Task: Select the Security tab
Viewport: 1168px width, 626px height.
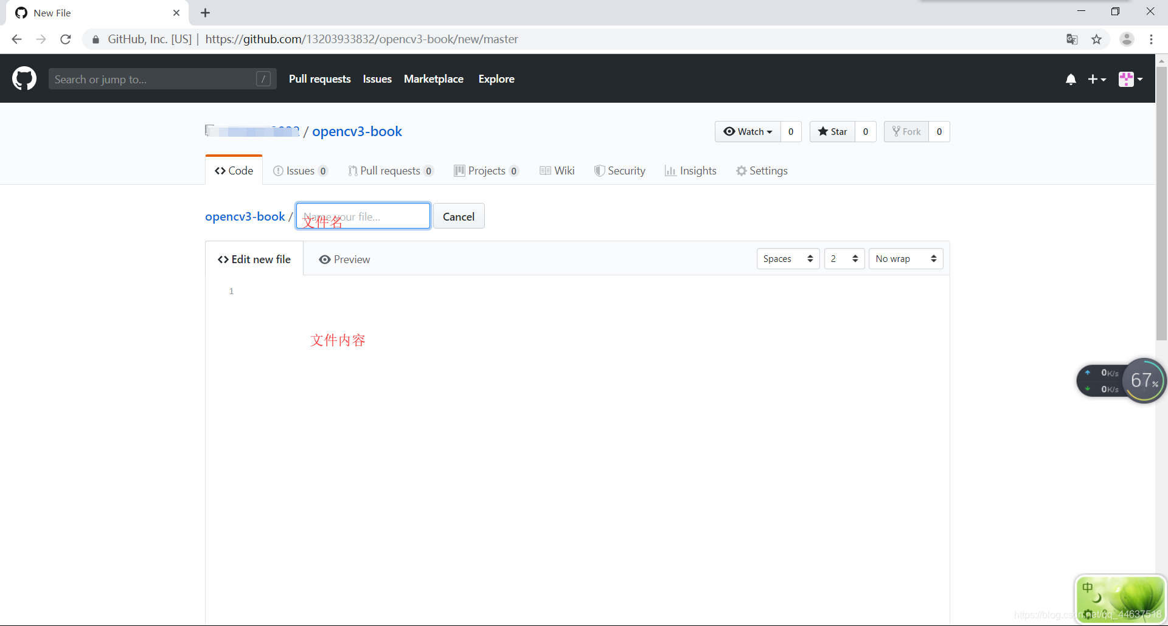Action: point(620,171)
